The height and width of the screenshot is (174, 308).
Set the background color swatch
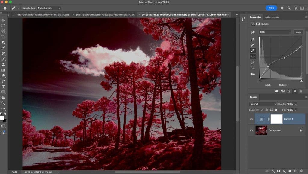pos(5,121)
